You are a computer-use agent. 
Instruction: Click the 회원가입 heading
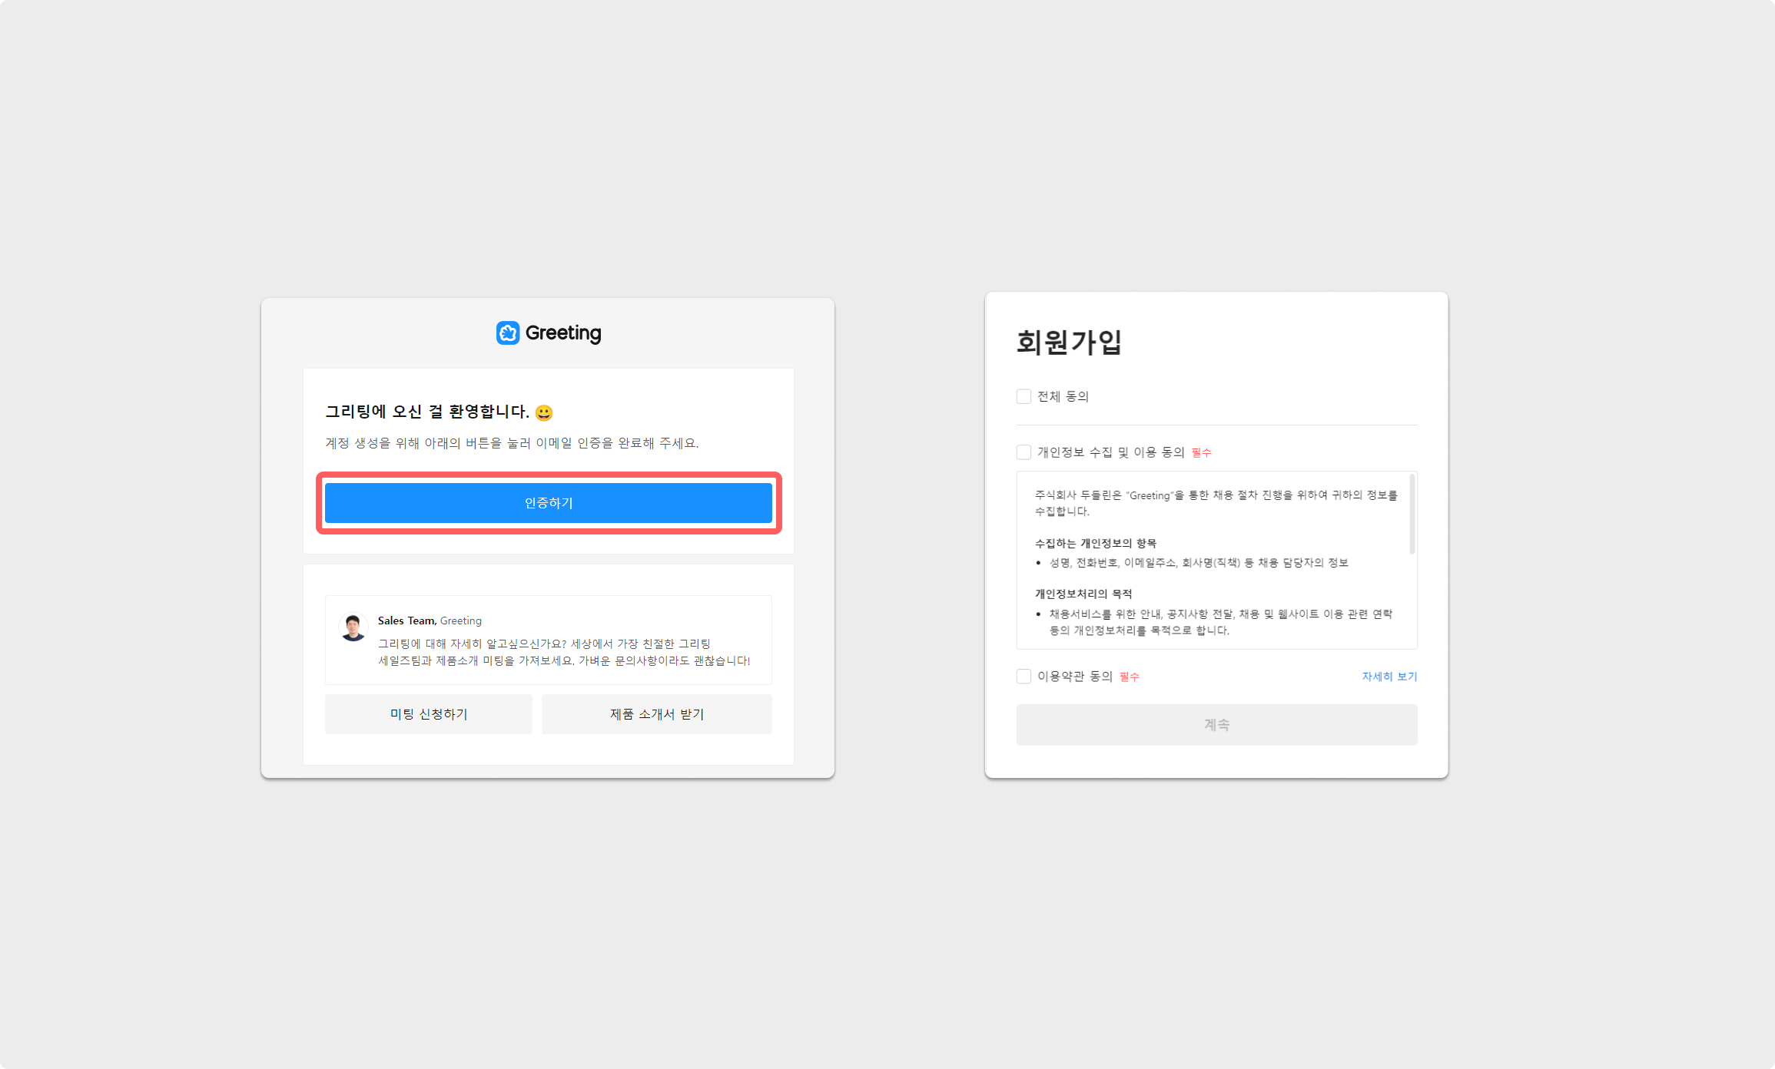point(1069,343)
